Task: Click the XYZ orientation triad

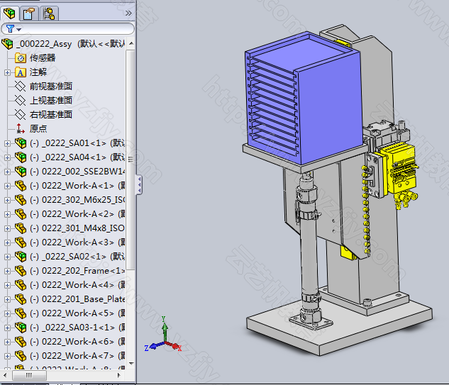Action: (163, 335)
